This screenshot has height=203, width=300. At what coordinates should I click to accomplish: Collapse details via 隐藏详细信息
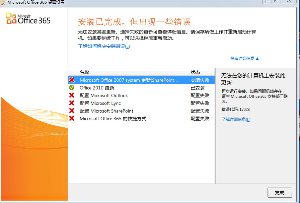pos(244,58)
